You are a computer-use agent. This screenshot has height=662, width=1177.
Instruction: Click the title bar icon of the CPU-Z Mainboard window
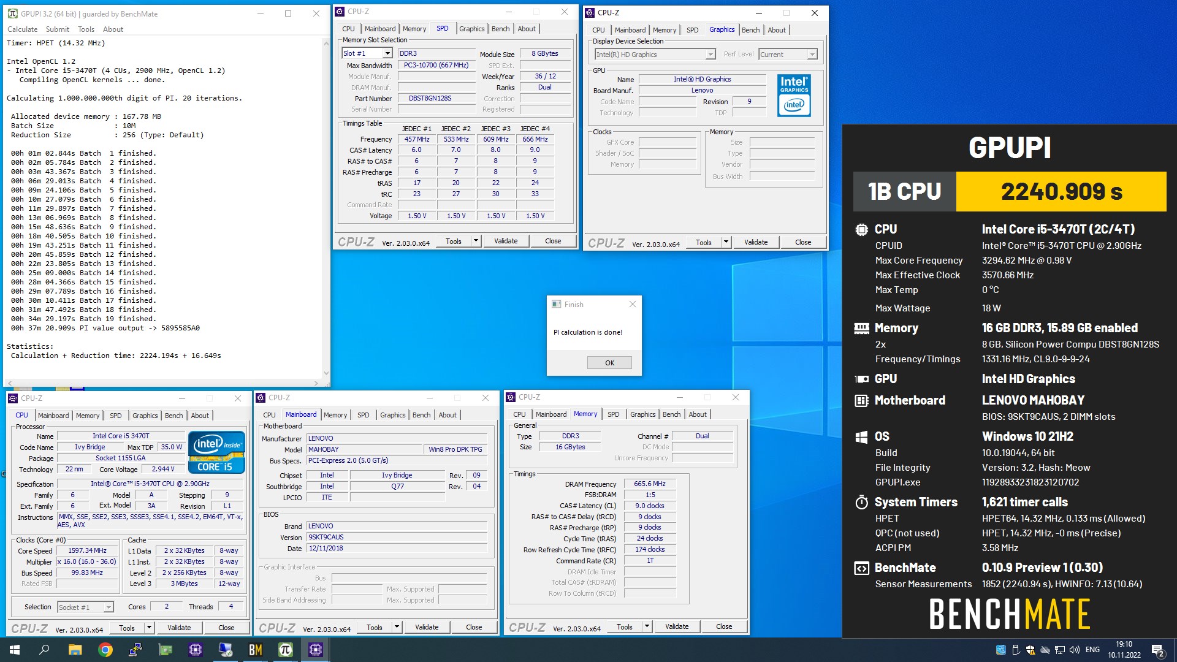(261, 398)
